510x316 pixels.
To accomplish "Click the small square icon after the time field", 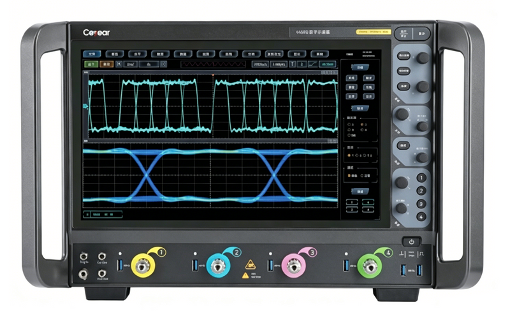I will pyautogui.click(x=164, y=64).
